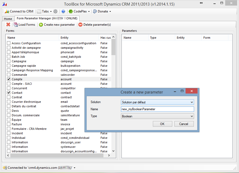Click the Connect to CRM icon
The width and height of the screenshot is (239, 173).
(x=7, y=11)
